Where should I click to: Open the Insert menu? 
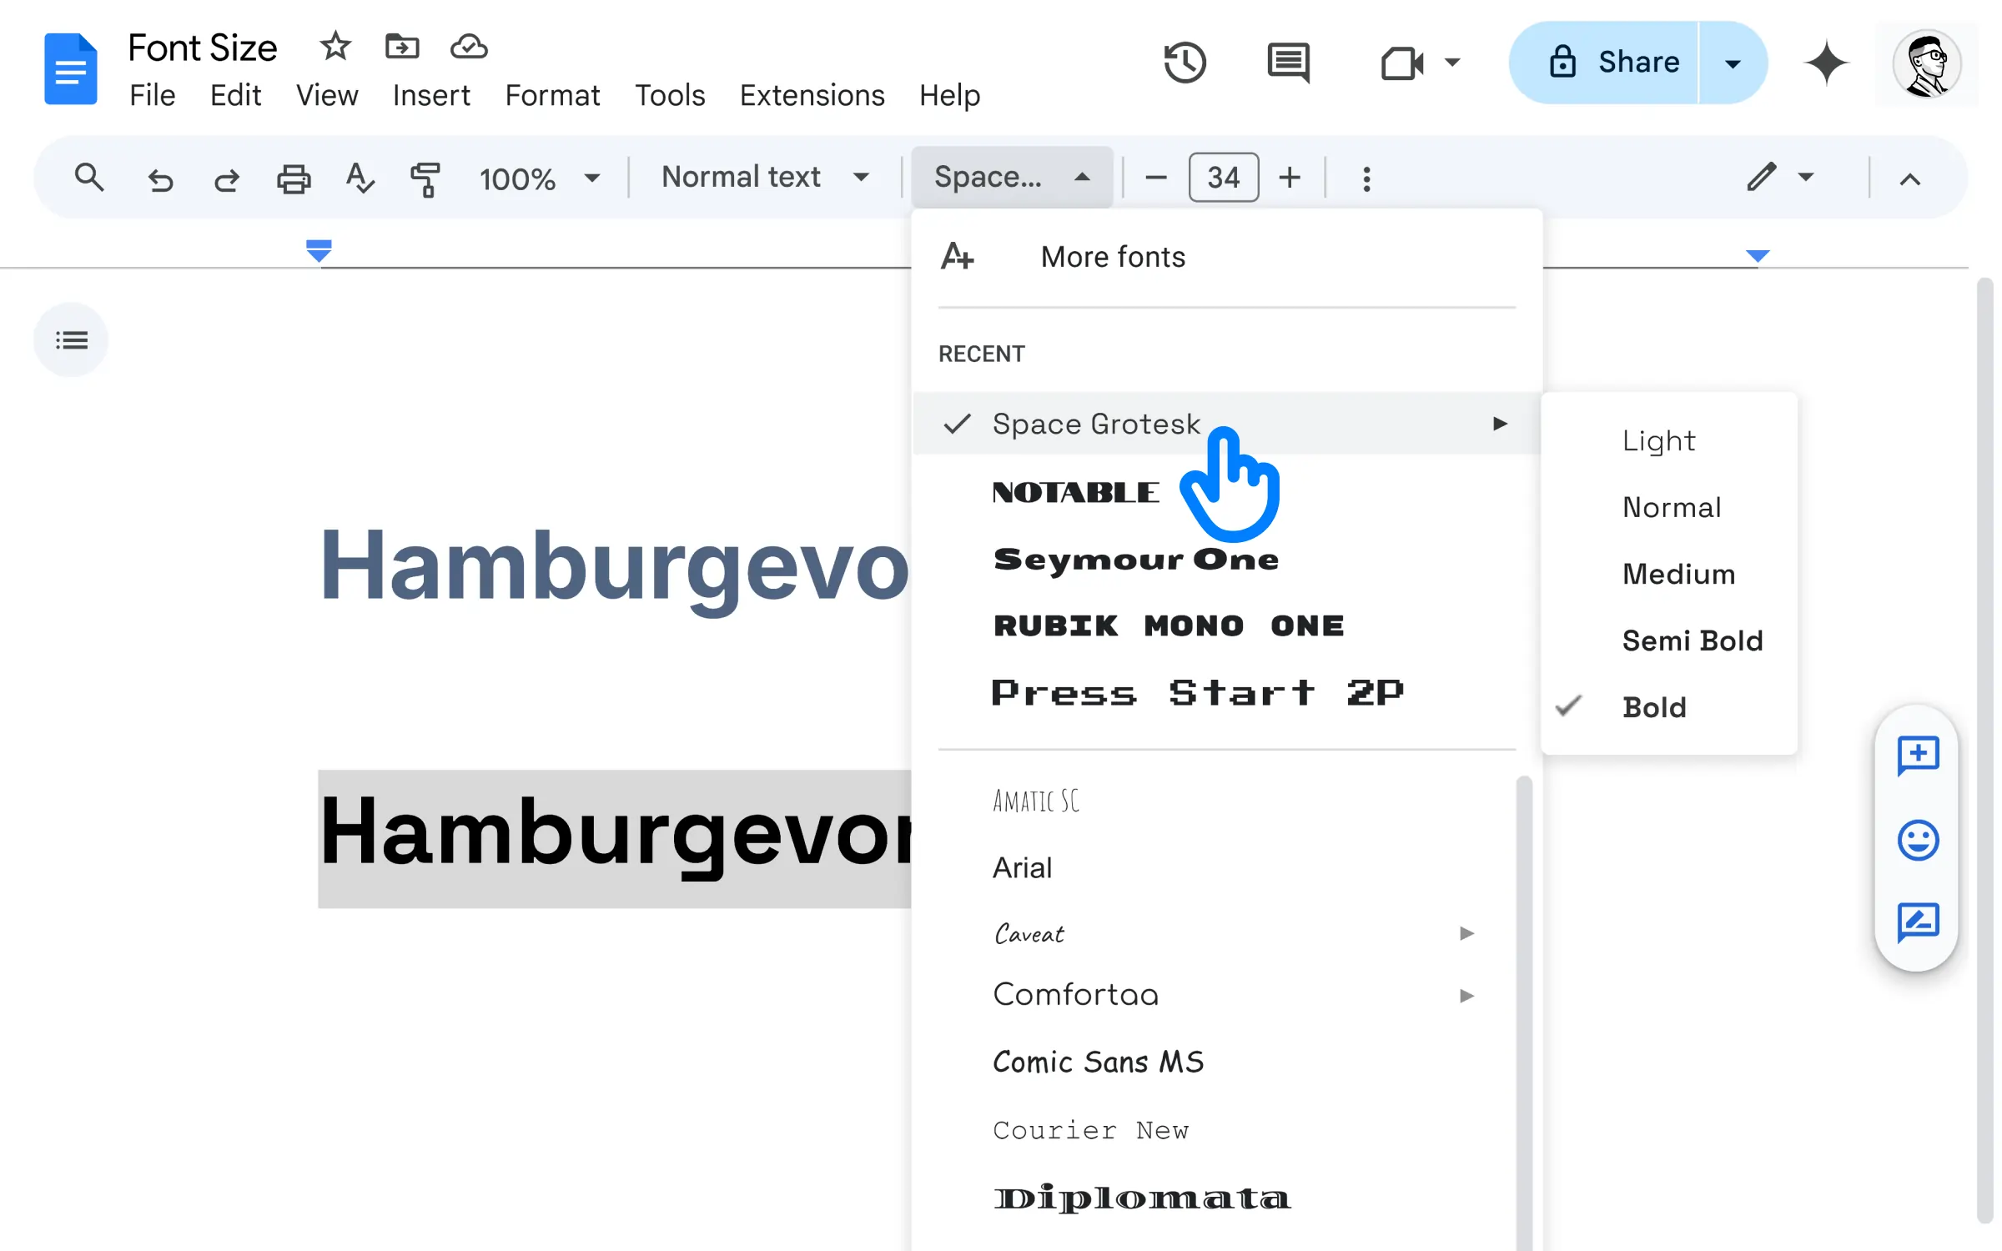tap(431, 95)
